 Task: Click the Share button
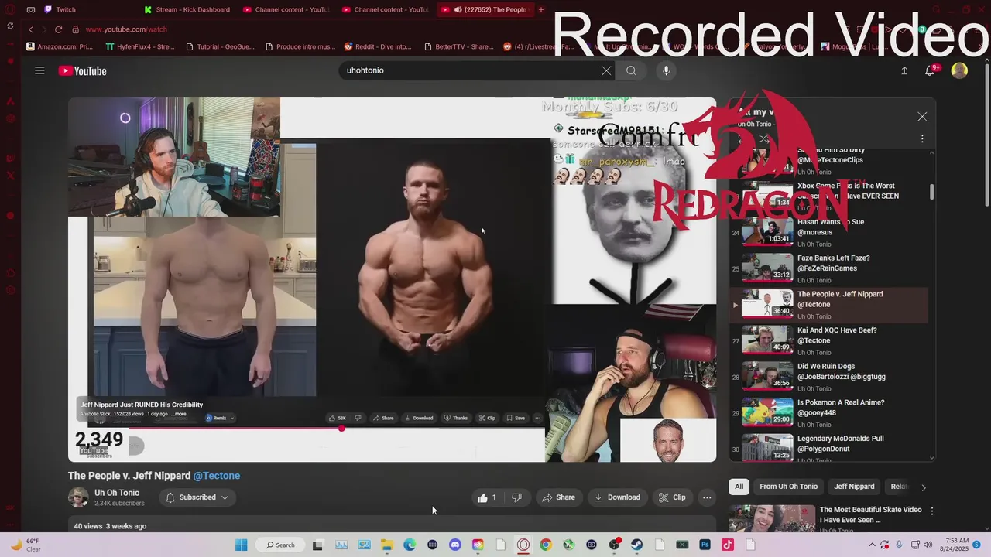[558, 497]
